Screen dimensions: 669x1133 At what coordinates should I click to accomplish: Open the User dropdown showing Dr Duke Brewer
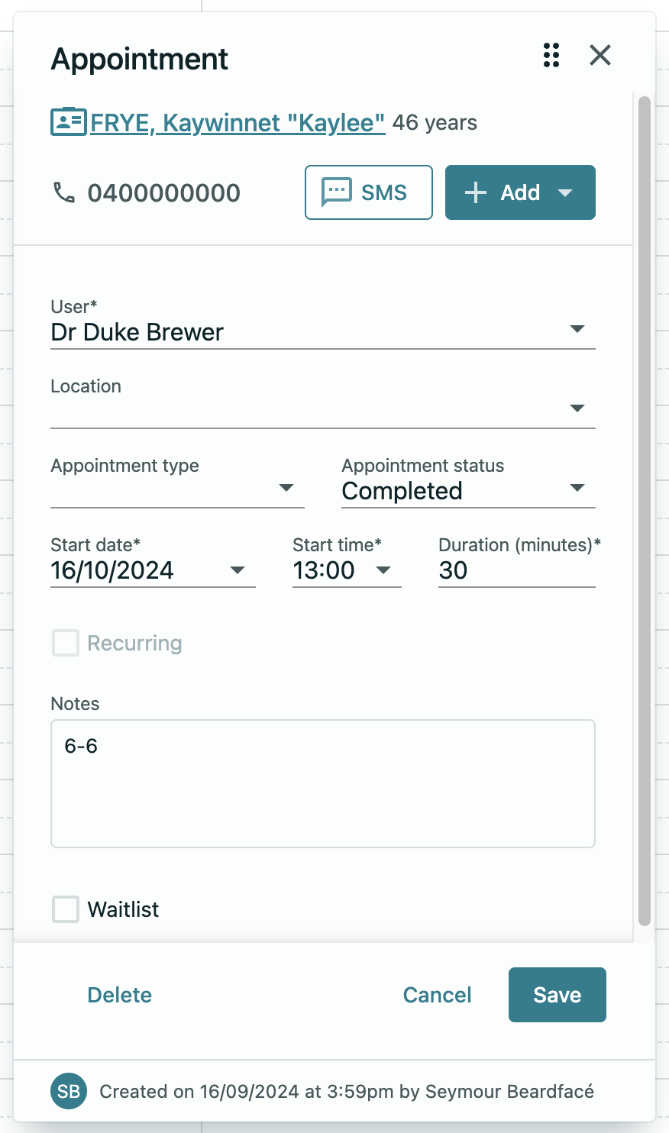pyautogui.click(x=578, y=328)
